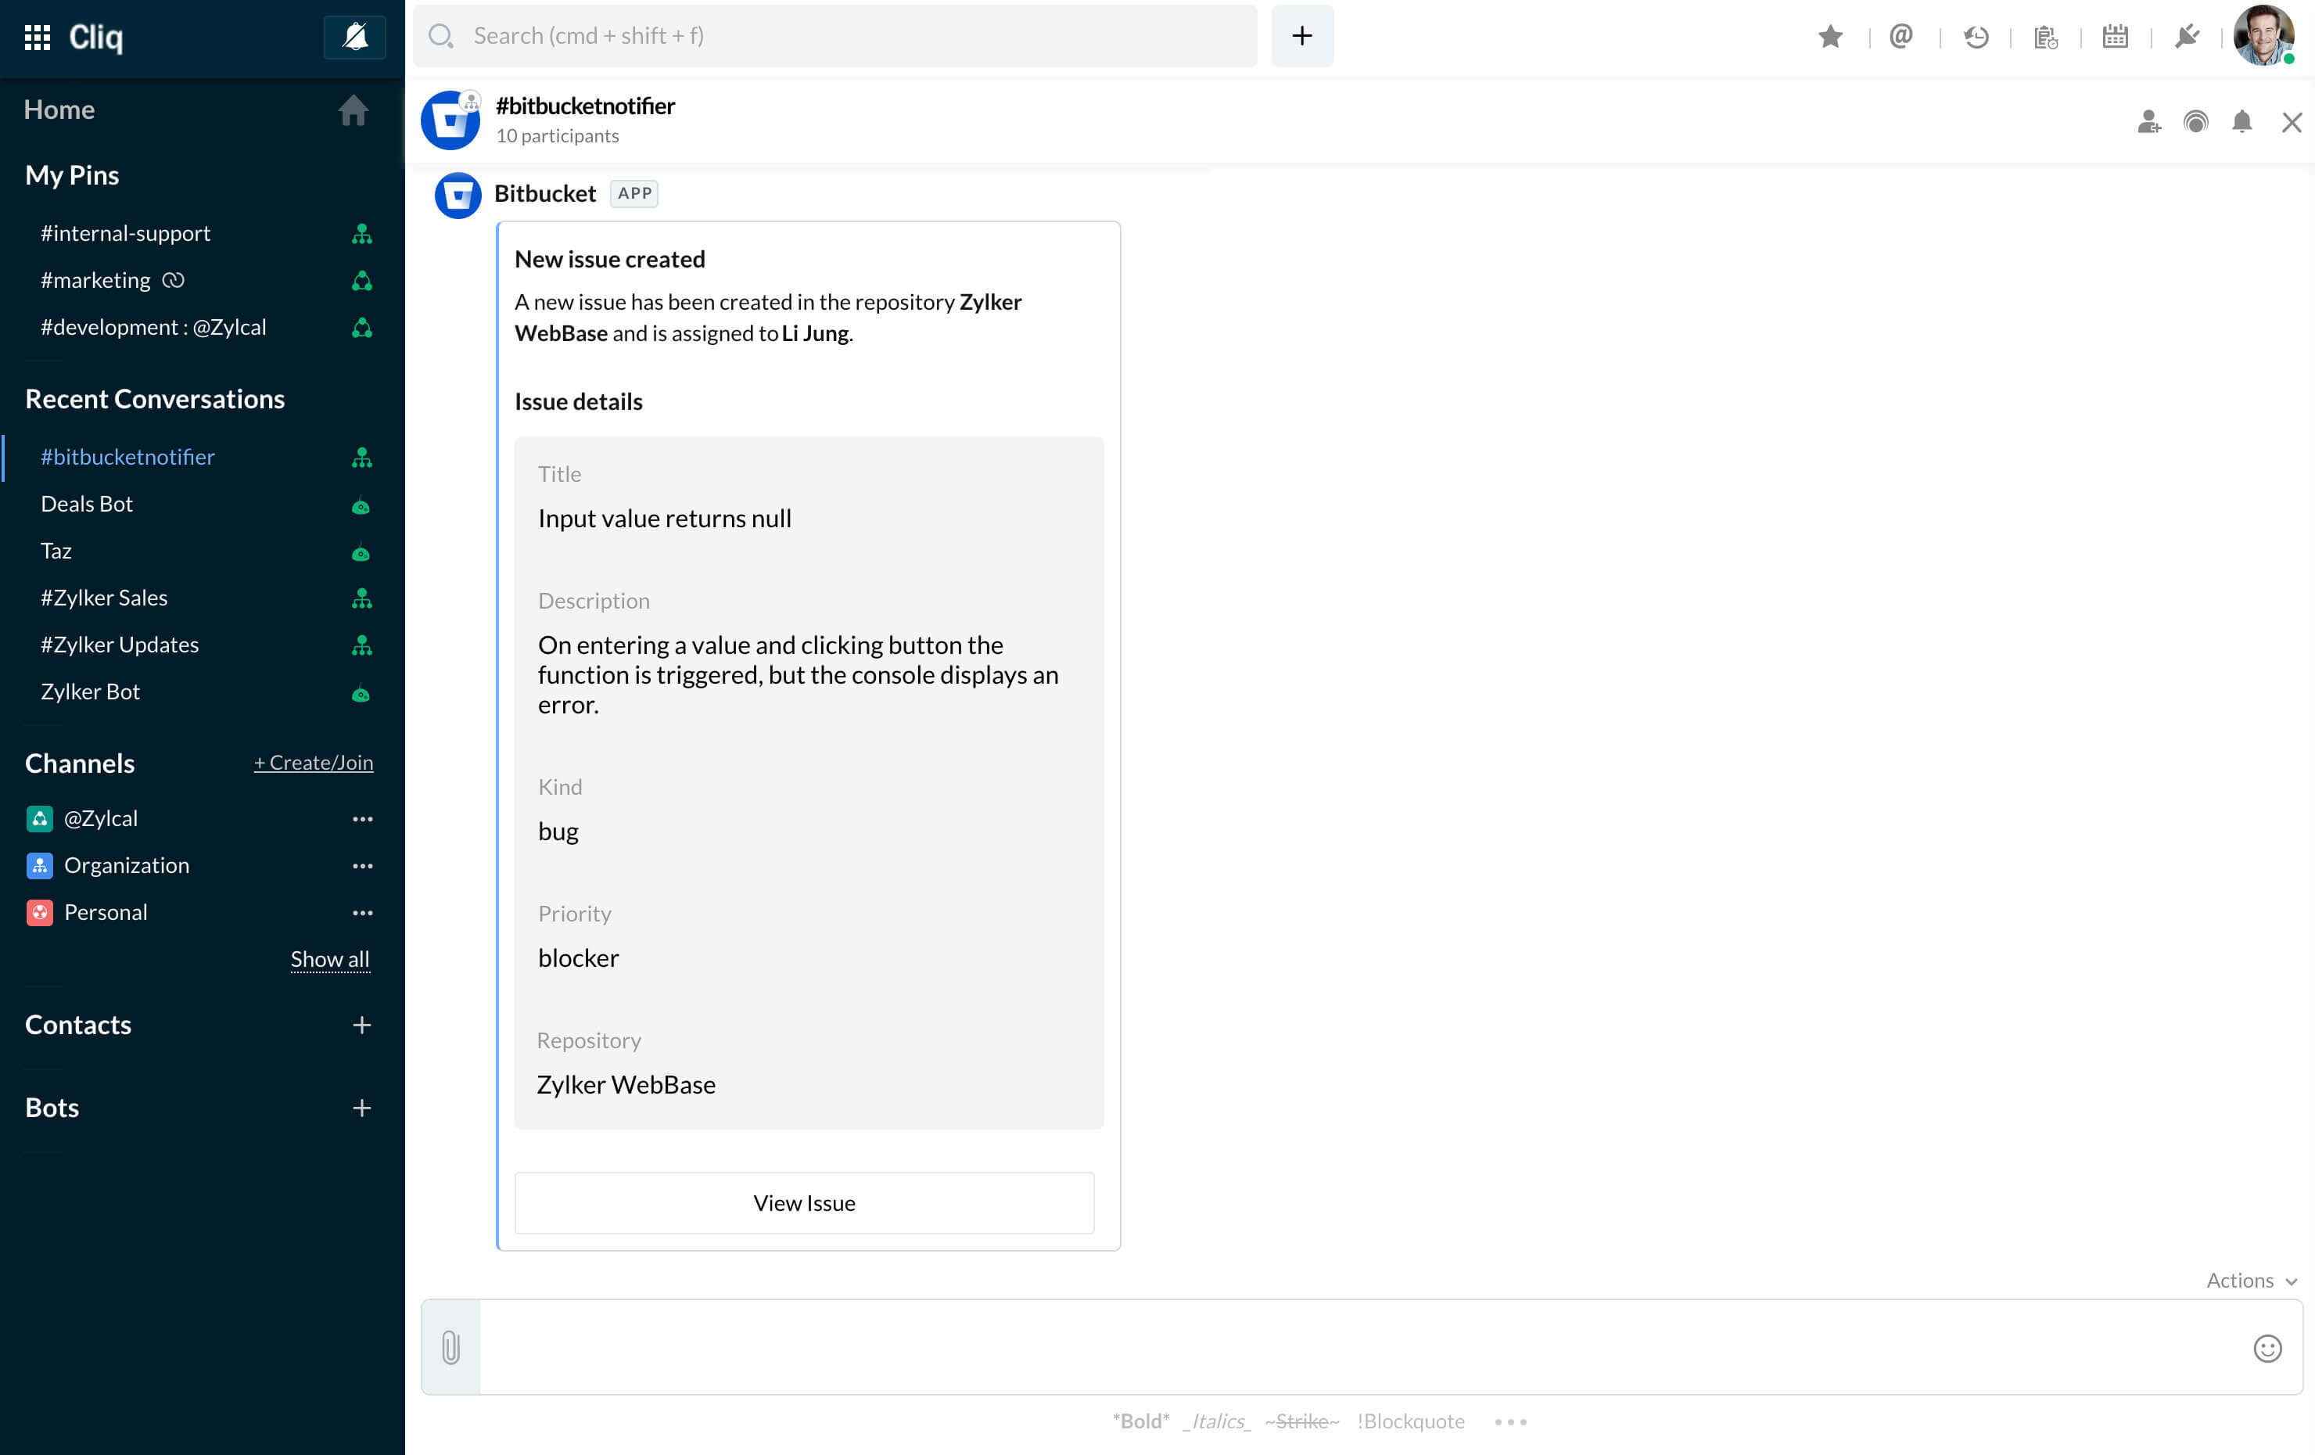This screenshot has height=1455, width=2315.
Task: Open Zylker Bot conversation
Action: click(91, 692)
